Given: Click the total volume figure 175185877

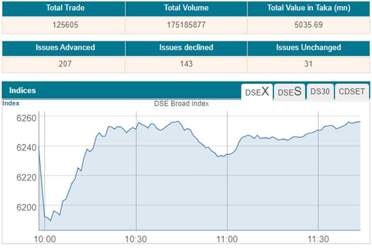Looking at the screenshot, I should 186,25.
